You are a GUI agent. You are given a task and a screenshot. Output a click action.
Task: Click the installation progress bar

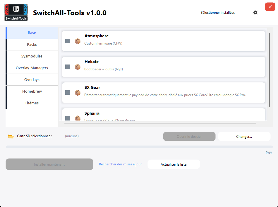point(139,147)
